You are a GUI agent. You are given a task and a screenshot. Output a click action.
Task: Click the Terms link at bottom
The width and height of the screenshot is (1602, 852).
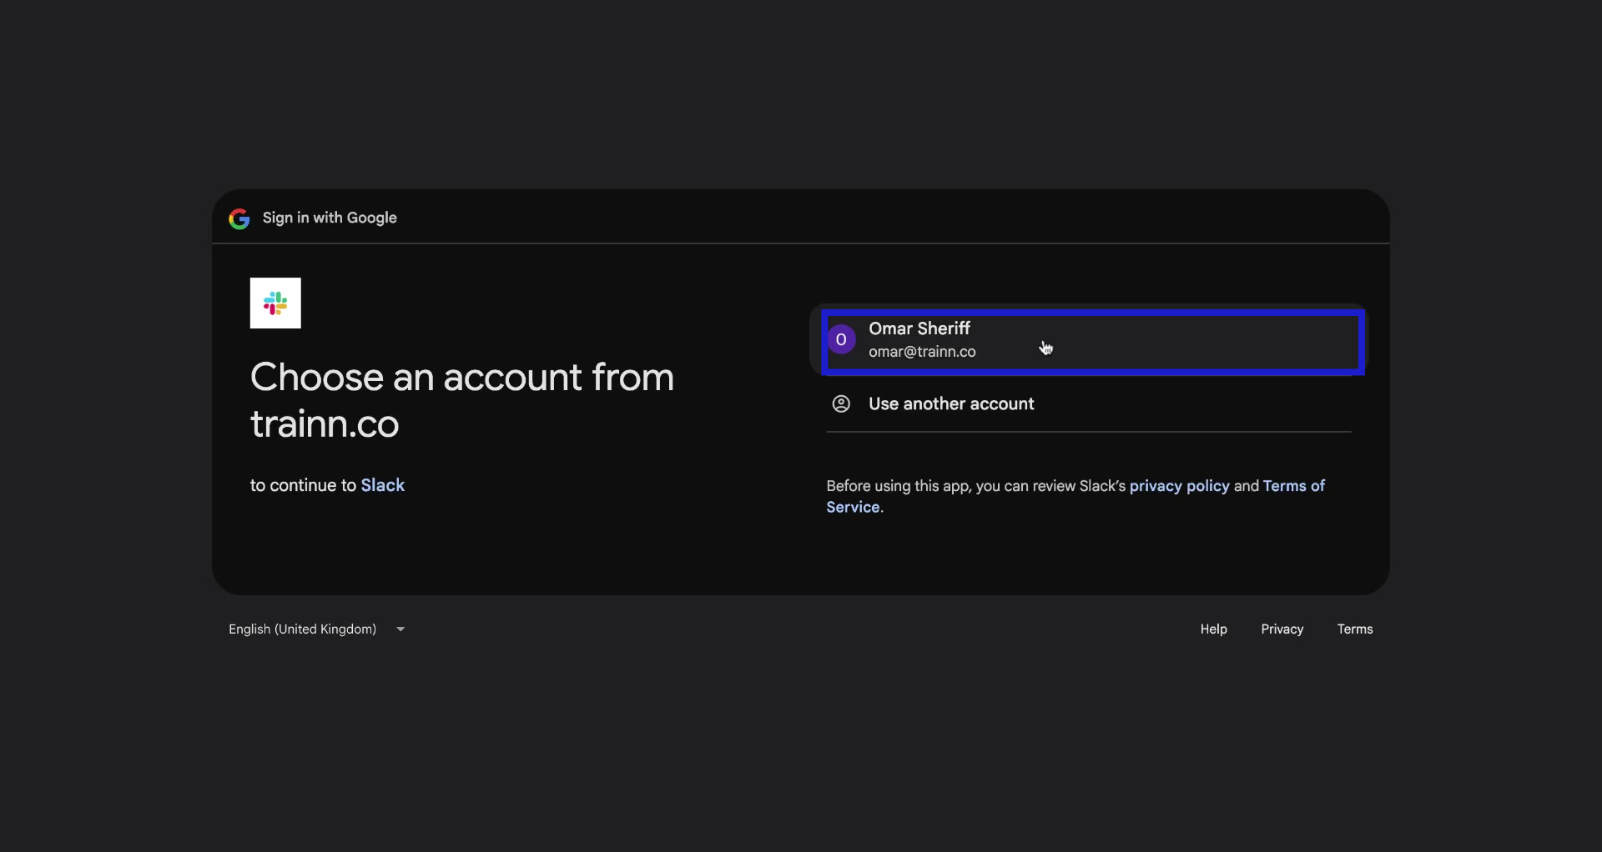(1354, 629)
